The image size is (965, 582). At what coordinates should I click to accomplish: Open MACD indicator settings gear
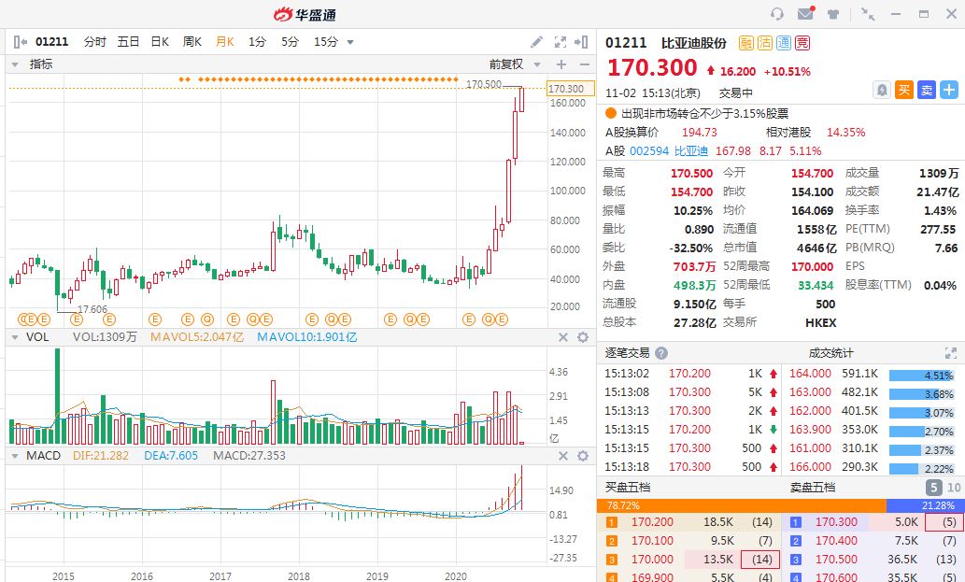[x=583, y=456]
